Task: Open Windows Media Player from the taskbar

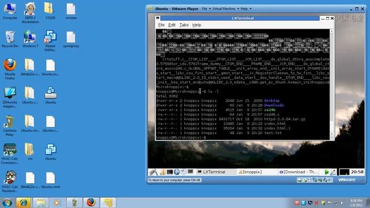Action: pyautogui.click(x=57, y=203)
